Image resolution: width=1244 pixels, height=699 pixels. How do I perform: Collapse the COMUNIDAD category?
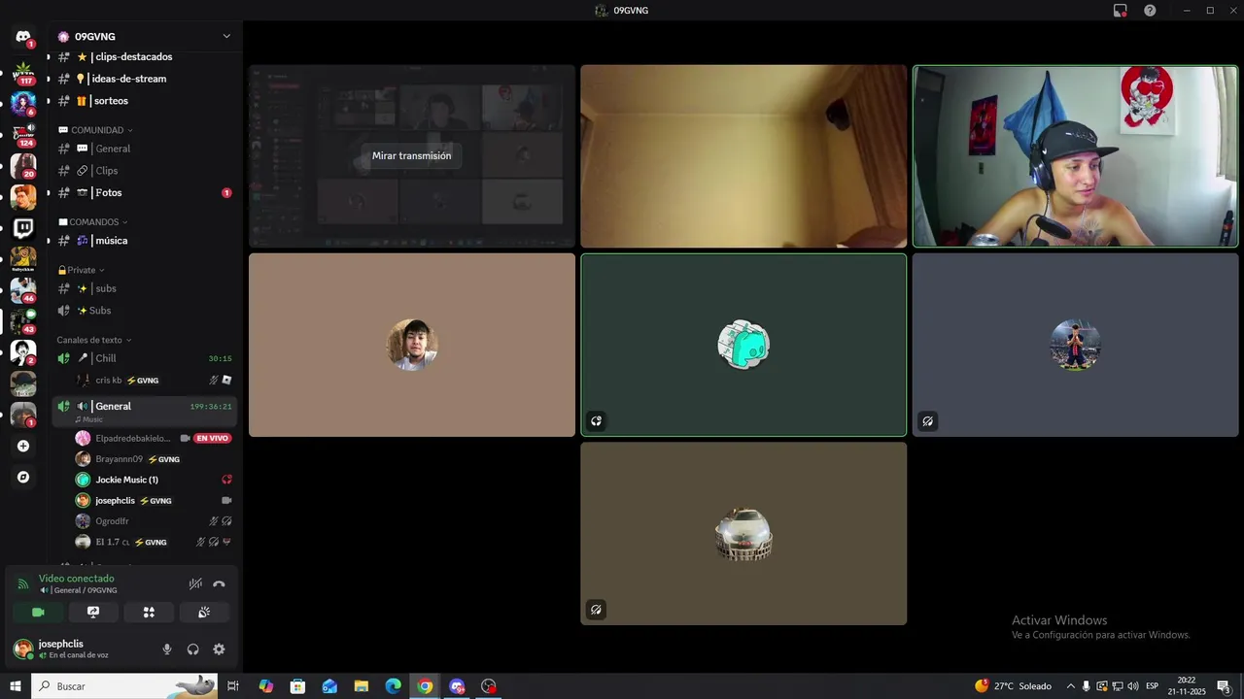[95, 130]
